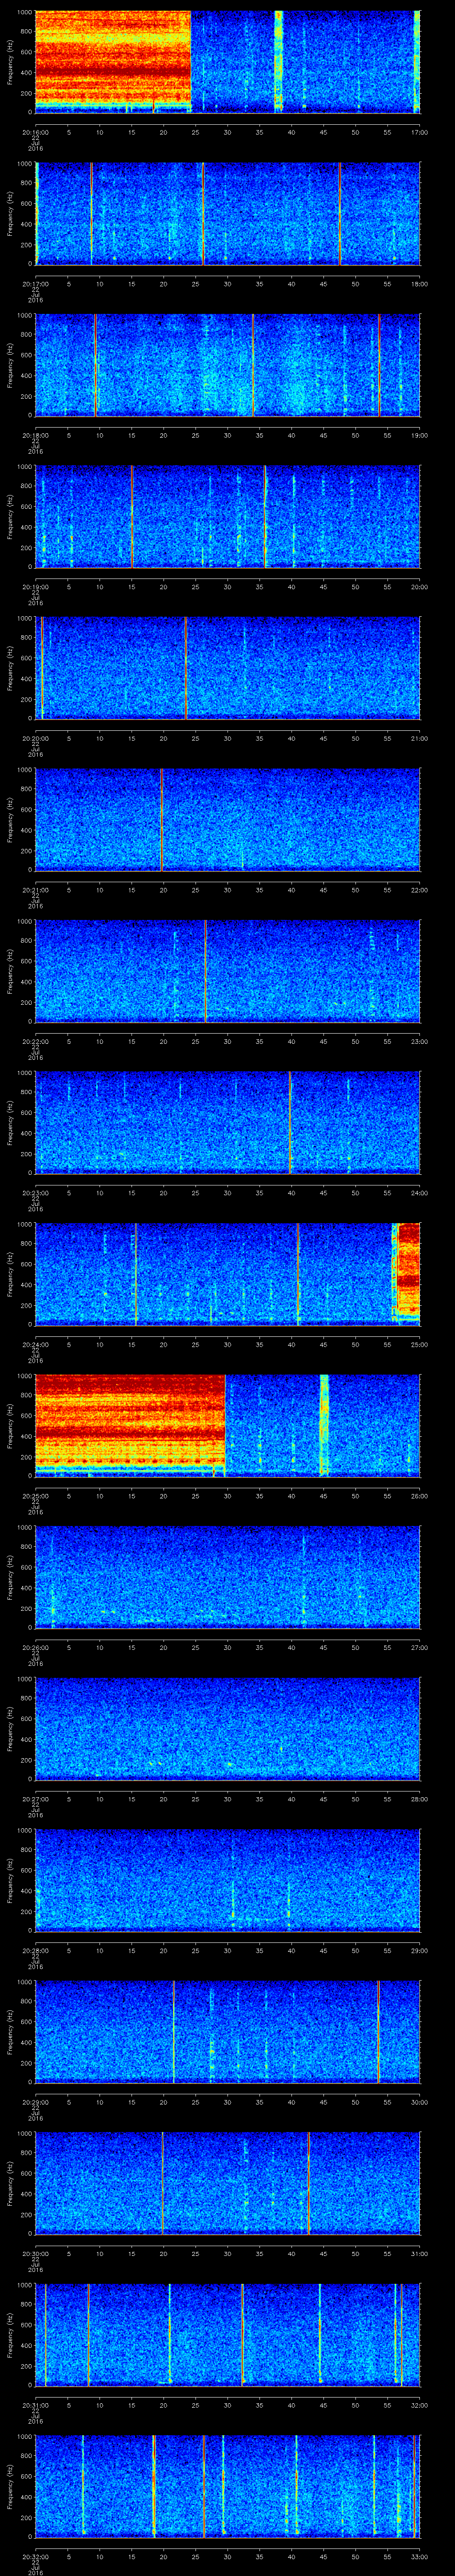Click the 25:00 end time label

pos(419,1344)
